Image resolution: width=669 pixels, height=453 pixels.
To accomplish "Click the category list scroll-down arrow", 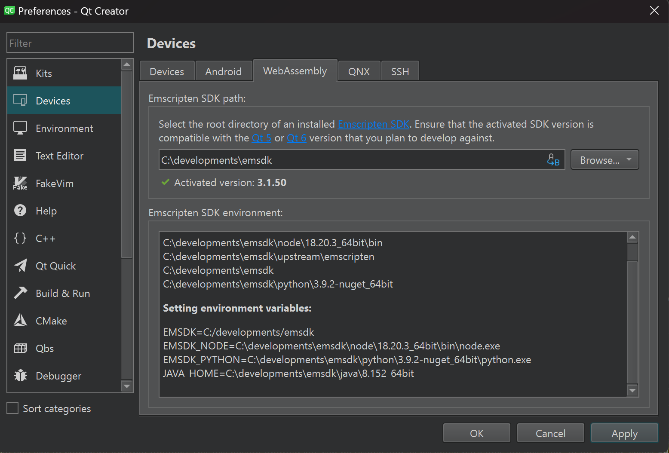I will (126, 386).
